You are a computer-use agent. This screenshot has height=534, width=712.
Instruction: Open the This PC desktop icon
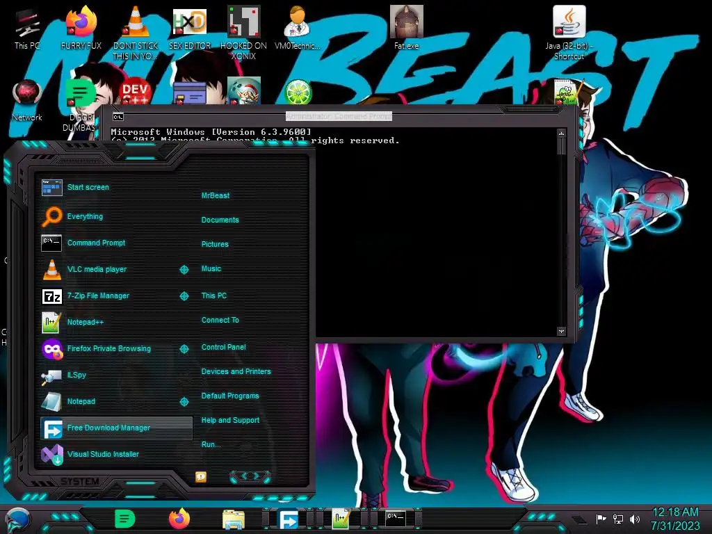pyautogui.click(x=27, y=29)
